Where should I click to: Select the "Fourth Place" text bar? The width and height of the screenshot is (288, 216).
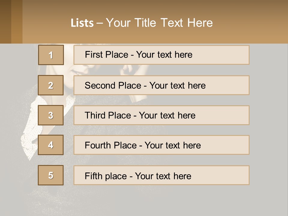161,145
